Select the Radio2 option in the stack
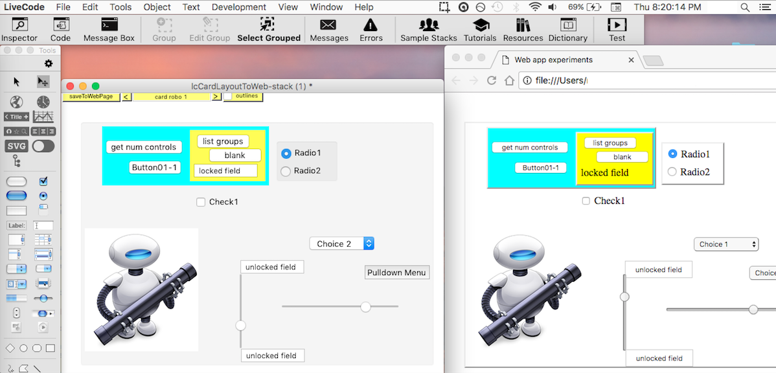 click(286, 171)
